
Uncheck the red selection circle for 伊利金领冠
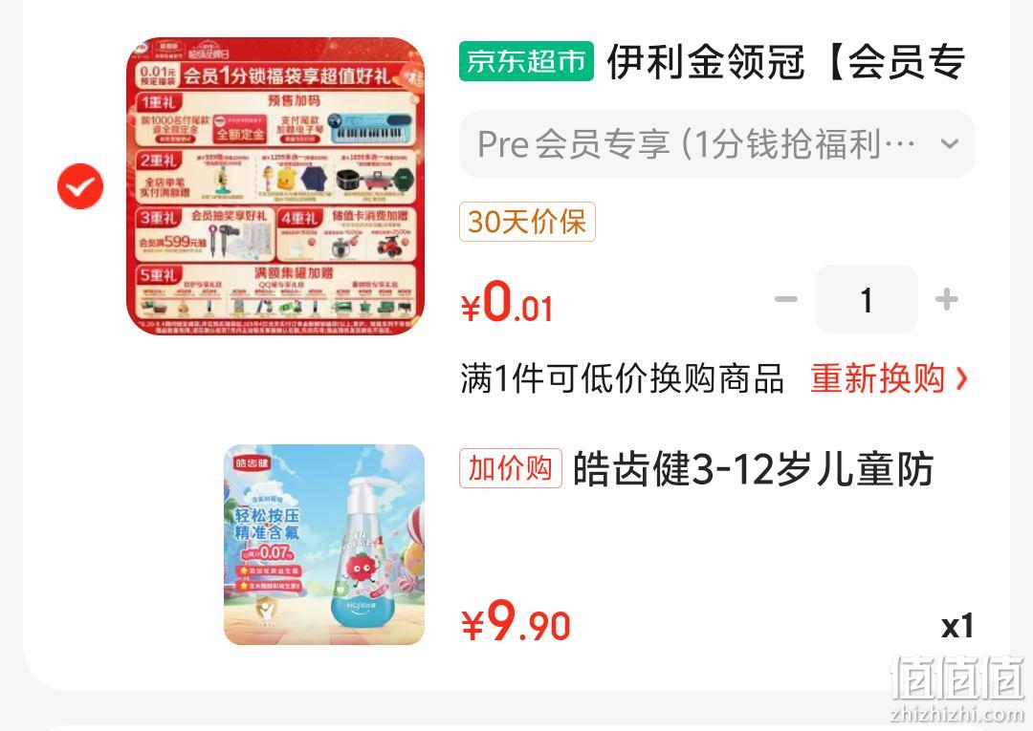(80, 186)
